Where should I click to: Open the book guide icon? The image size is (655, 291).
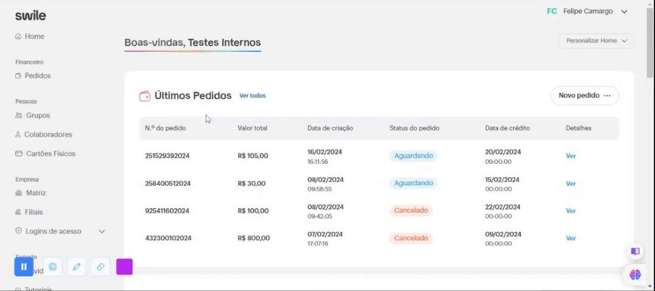(x=635, y=251)
